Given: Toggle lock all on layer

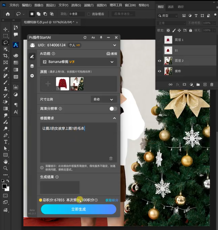Looking at the screenshot, I should (190, 31).
